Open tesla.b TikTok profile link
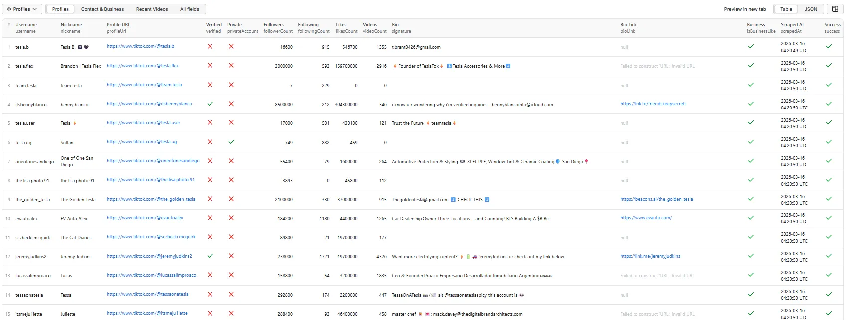This screenshot has width=846, height=320. [x=140, y=46]
